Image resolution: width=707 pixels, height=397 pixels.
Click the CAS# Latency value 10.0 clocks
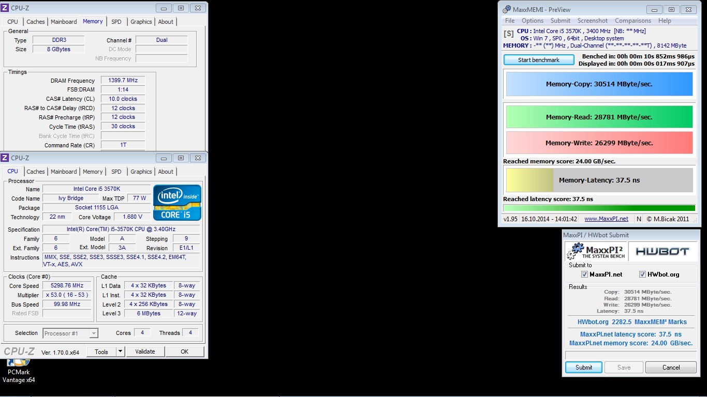pyautogui.click(x=123, y=99)
